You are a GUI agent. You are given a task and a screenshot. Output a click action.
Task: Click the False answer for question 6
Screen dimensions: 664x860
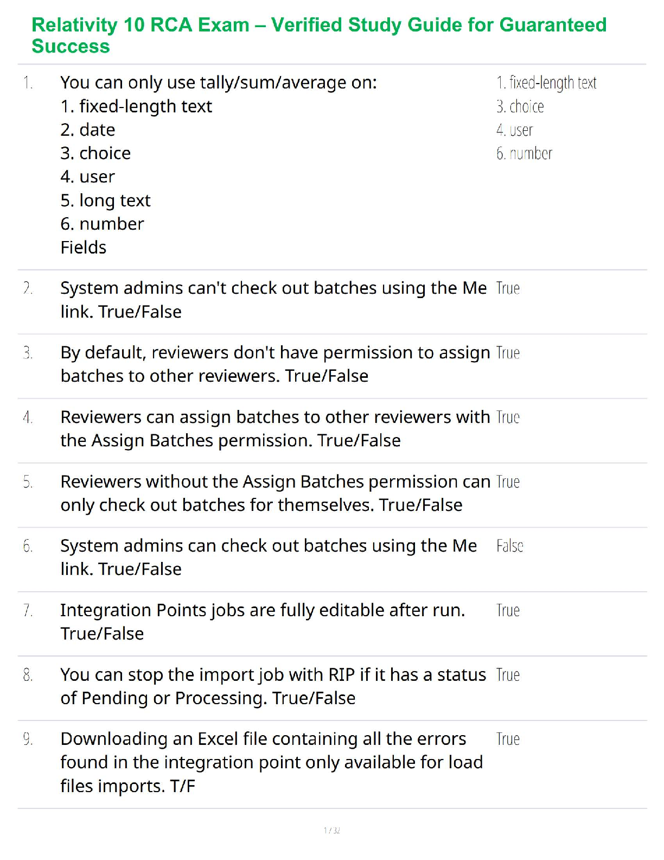[509, 546]
